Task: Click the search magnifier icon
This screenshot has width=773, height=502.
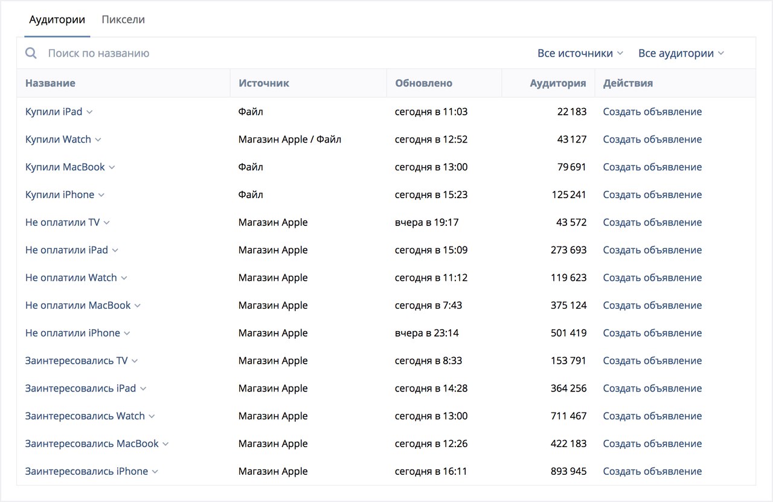Action: (31, 53)
